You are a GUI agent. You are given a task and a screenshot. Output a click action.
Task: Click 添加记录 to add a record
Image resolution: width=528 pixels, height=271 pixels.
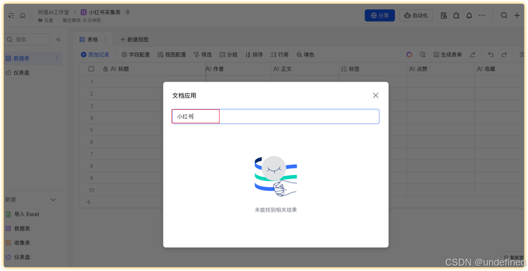click(x=95, y=55)
